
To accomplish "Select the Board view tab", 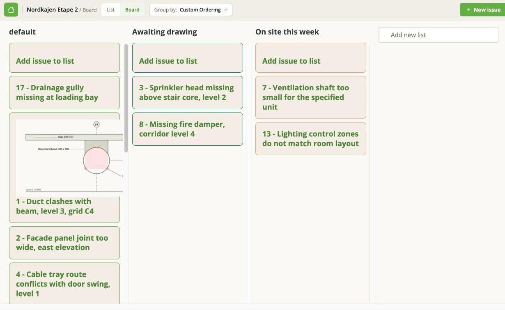I will pos(132,10).
